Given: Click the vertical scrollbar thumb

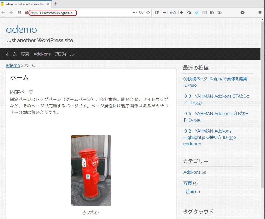Looking at the screenshot, I should 262,105.
